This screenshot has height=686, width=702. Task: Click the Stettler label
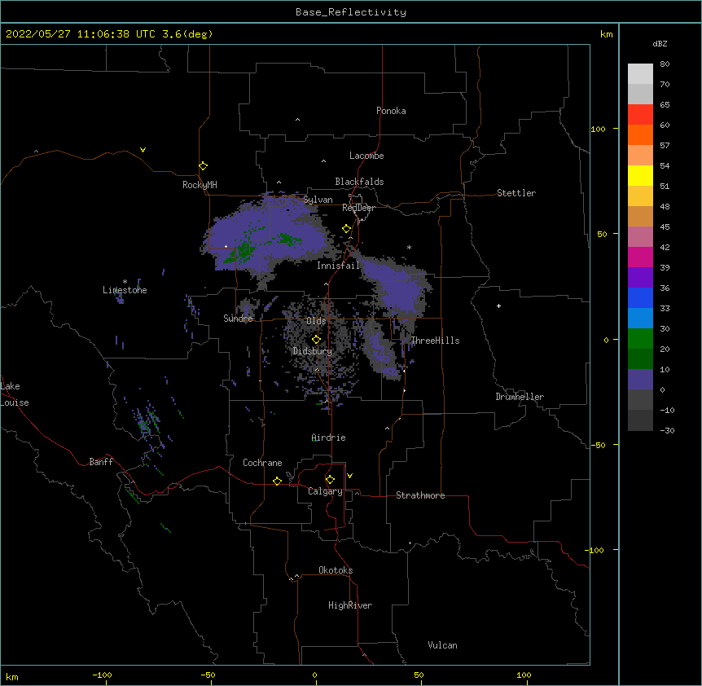pos(516,193)
